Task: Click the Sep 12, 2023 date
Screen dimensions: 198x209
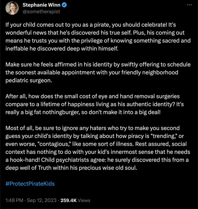Action: (x=42, y=200)
